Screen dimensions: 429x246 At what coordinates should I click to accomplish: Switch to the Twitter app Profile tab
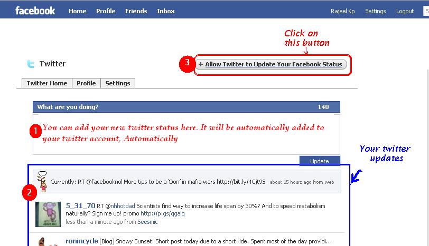(86, 83)
